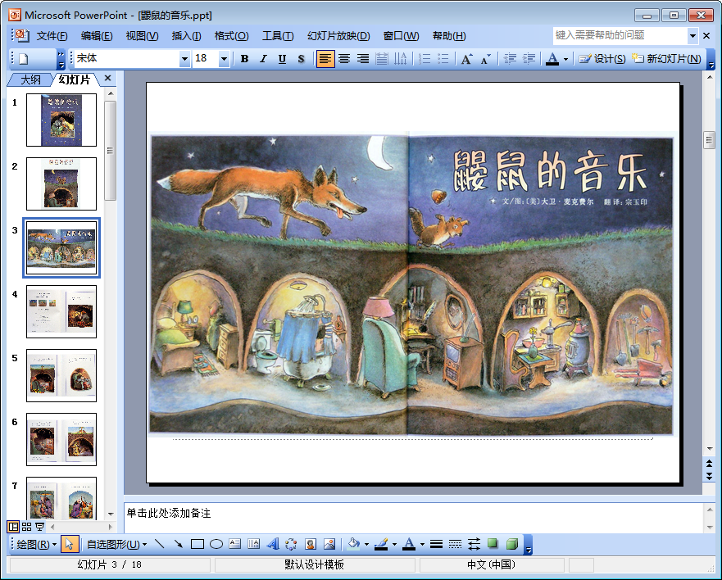Toggle left text alignment

(x=325, y=59)
